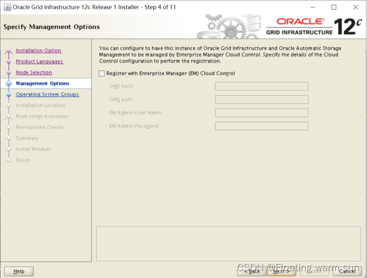
Task: Click the Back button
Action: (x=251, y=271)
